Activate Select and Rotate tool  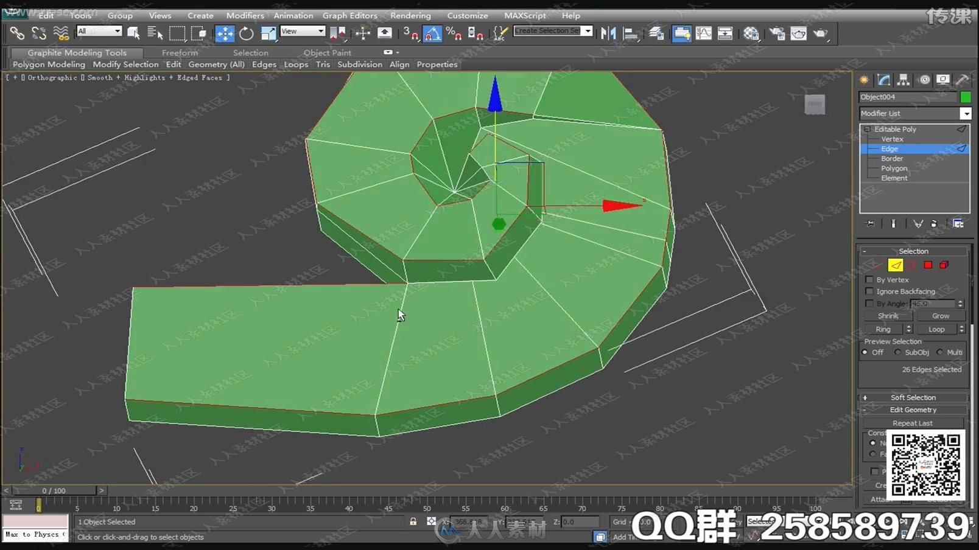coord(246,33)
